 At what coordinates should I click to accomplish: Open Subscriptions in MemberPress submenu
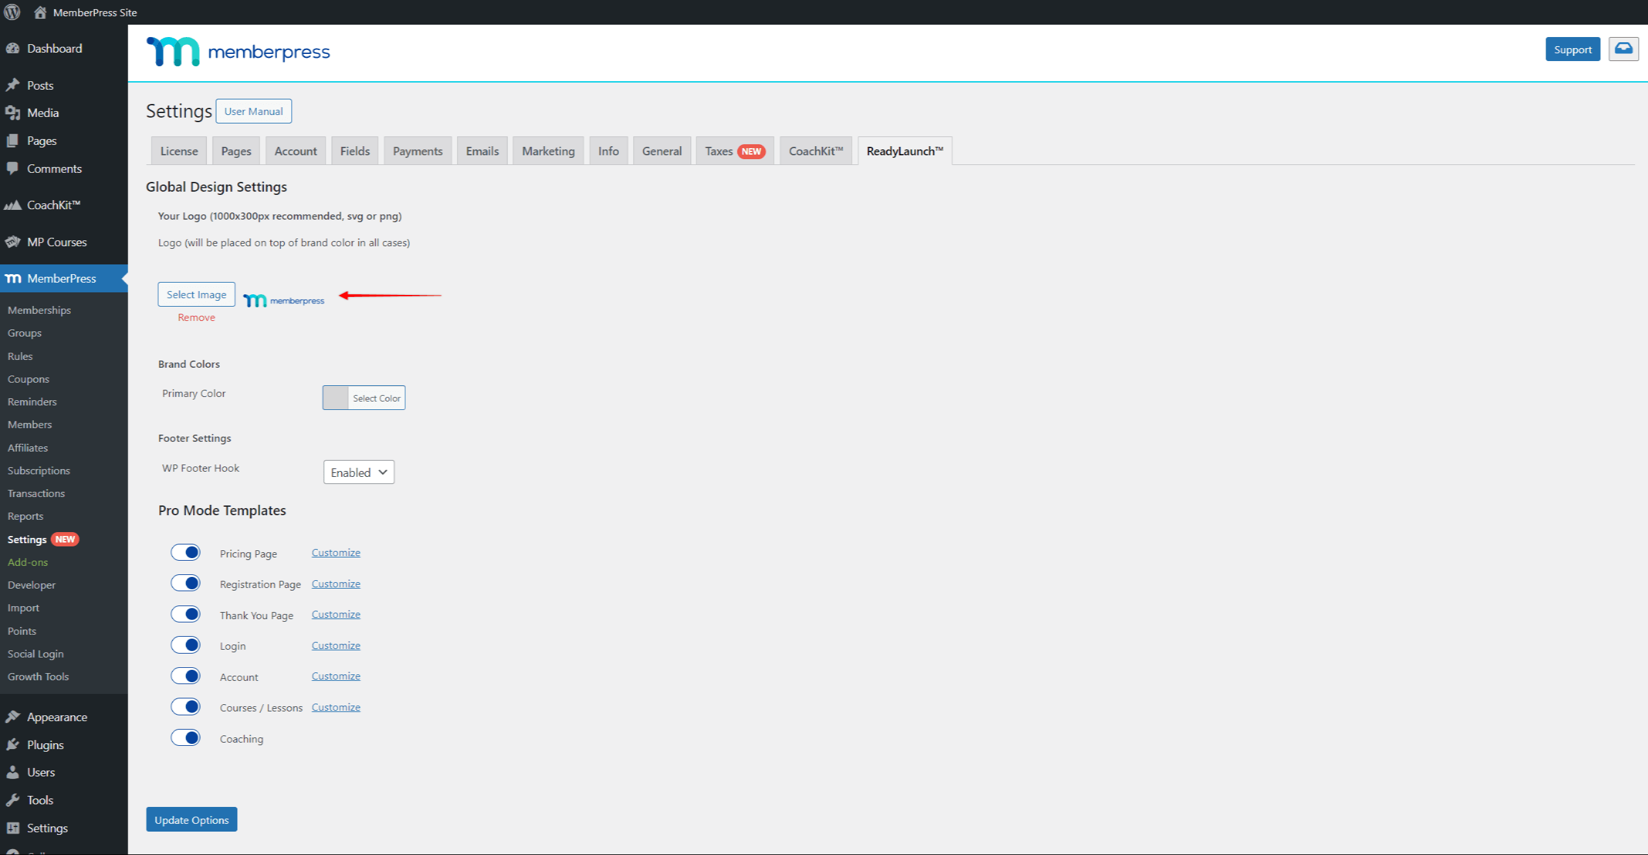coord(39,470)
